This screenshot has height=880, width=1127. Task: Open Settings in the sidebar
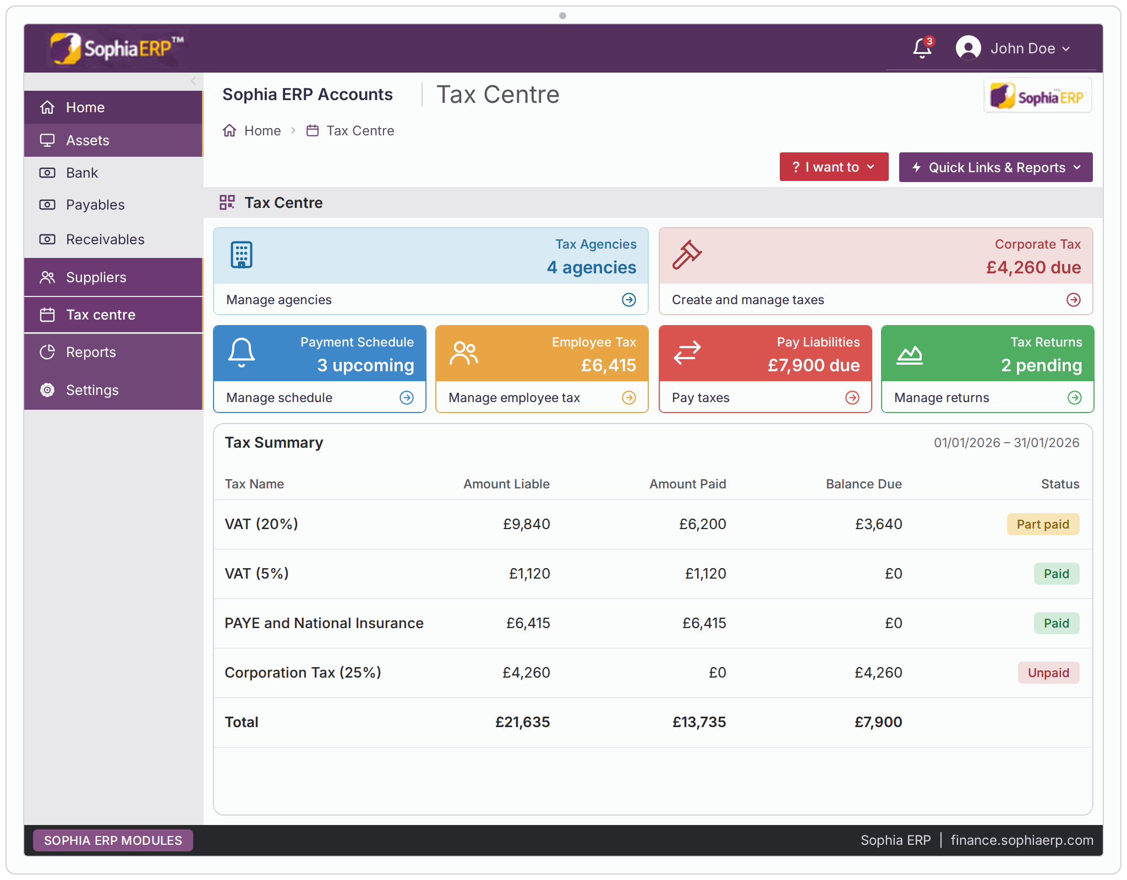[x=113, y=390]
